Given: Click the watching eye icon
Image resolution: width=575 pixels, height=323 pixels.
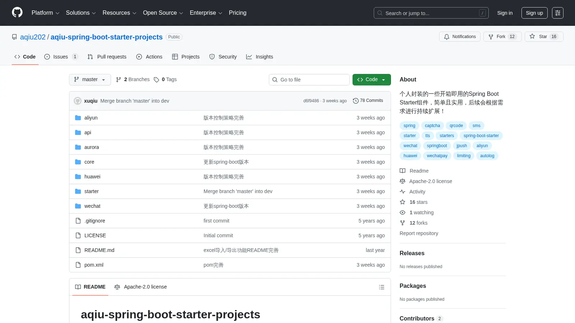Looking at the screenshot, I should [x=402, y=212].
